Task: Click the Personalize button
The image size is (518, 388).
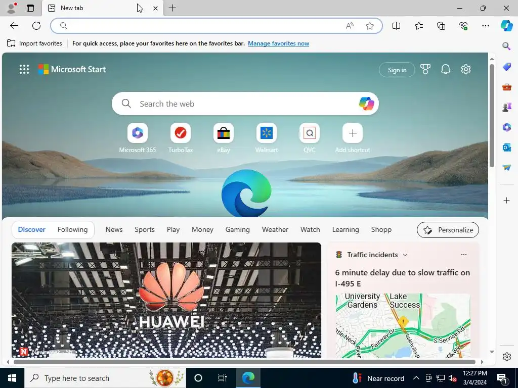Action: [448, 230]
